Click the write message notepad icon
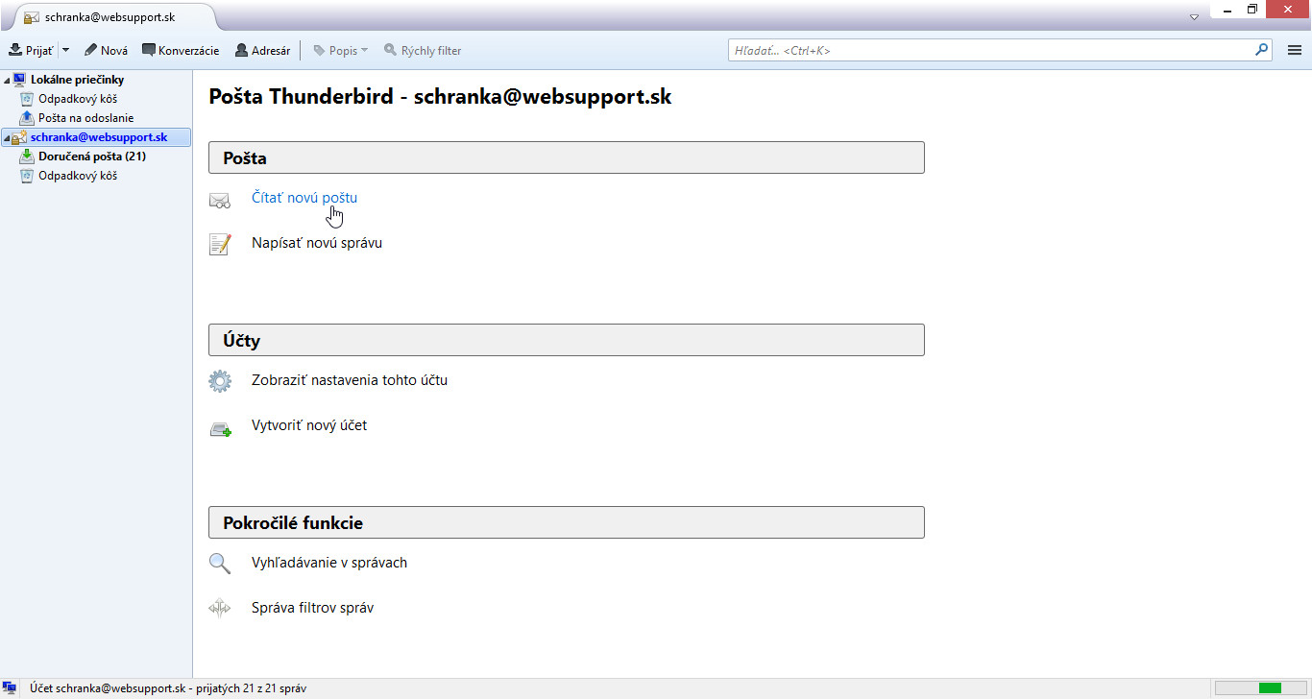Viewport: 1312px width, 699px height. coord(220,244)
